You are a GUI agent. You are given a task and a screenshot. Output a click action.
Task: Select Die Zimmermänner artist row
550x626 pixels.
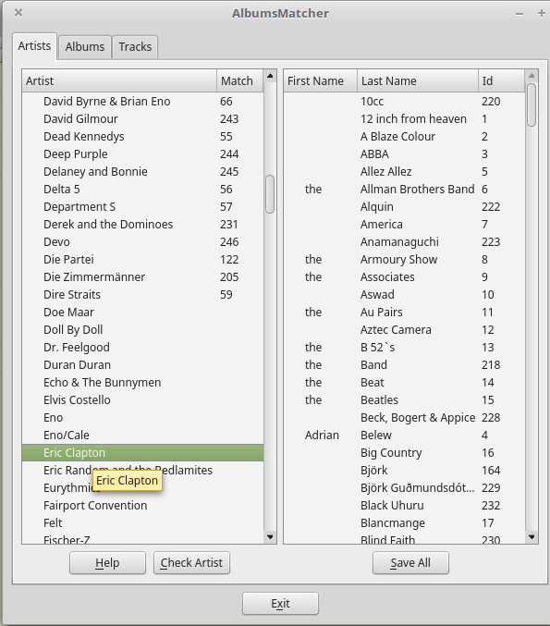pyautogui.click(x=143, y=277)
